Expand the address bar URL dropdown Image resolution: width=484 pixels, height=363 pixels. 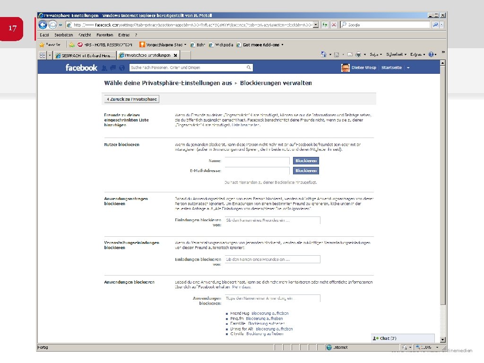coord(316,25)
